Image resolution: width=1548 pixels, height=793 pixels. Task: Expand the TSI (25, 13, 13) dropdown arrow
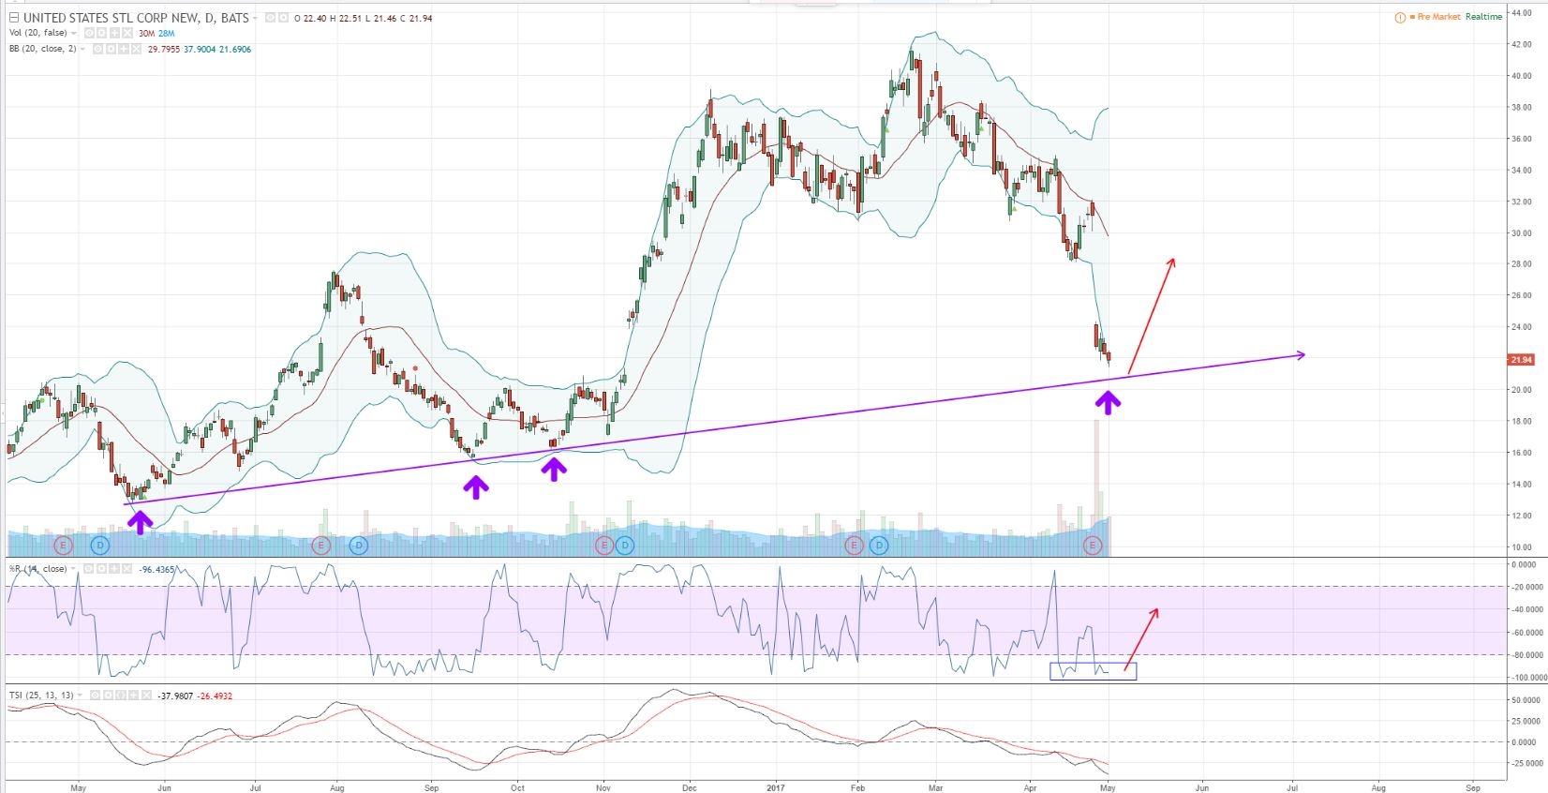coord(81,696)
